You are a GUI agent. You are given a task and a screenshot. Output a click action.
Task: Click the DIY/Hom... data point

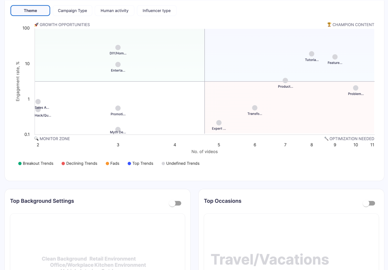[118, 48]
